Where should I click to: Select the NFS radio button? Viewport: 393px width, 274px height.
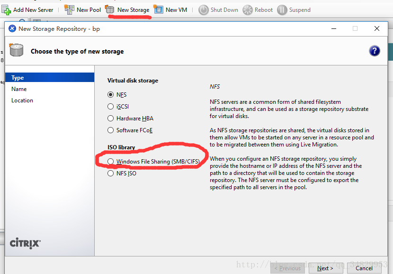[111, 95]
